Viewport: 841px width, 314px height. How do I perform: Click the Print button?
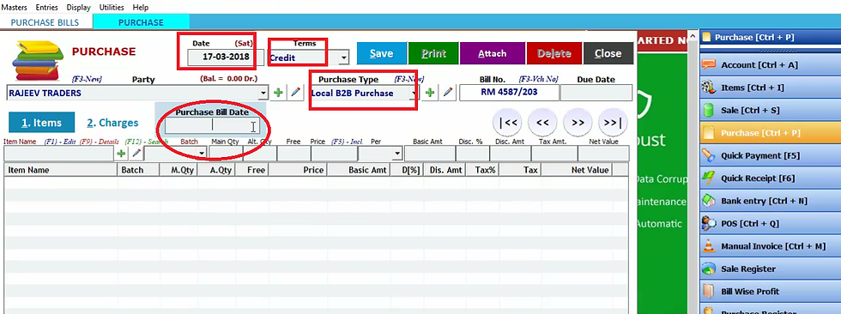[x=433, y=53]
